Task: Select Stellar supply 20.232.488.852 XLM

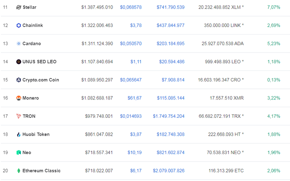Action: pyautogui.click(x=220, y=7)
